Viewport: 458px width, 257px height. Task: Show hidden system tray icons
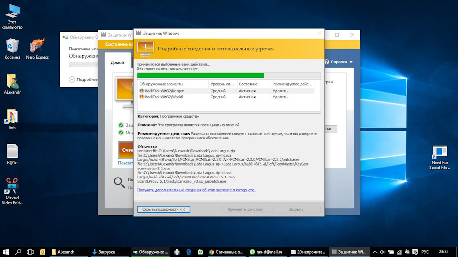(x=375, y=252)
